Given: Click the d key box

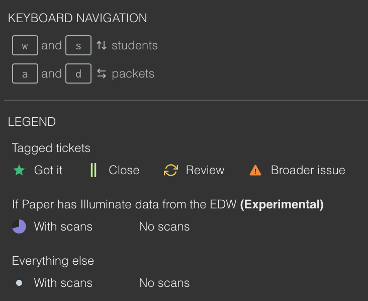Looking at the screenshot, I should click(x=78, y=73).
